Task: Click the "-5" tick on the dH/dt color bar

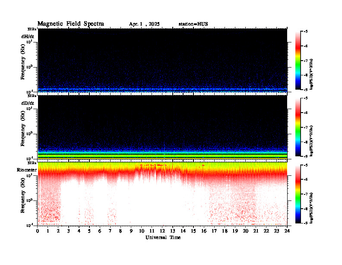Action: coord(306,32)
